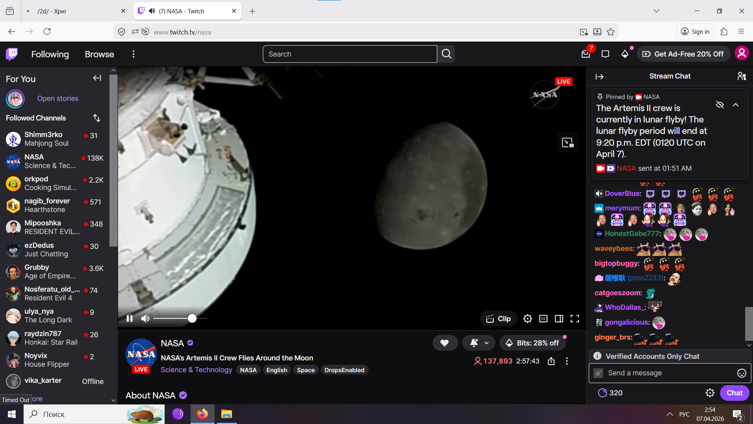Open the video player settings gear
Image resolution: width=753 pixels, height=424 pixels.
[527, 318]
